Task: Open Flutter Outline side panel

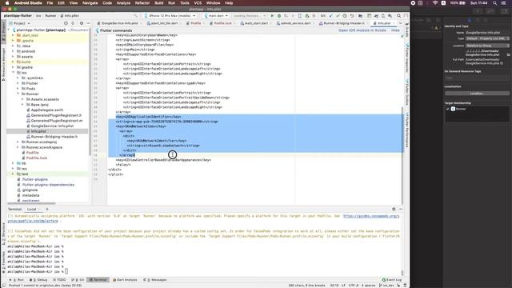Action: (407, 93)
